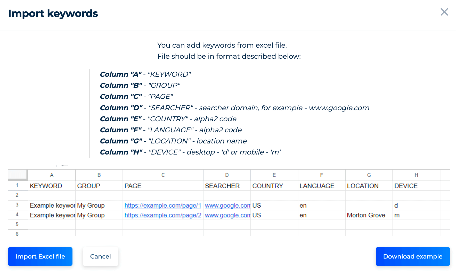The image size is (456, 274).
Task: Click 'Example keywor' cell in row 3
Action: (x=52, y=205)
